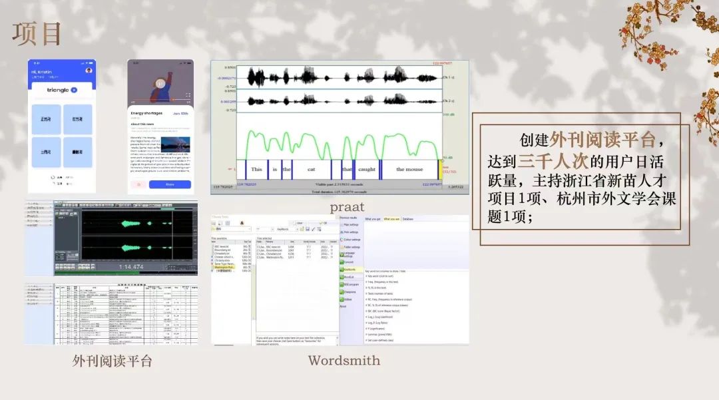
Task: Expand the folder path dropdown in file chooser
Action: [249, 230]
